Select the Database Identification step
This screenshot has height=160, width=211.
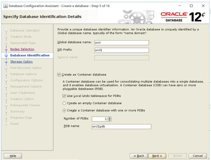tap(30, 55)
